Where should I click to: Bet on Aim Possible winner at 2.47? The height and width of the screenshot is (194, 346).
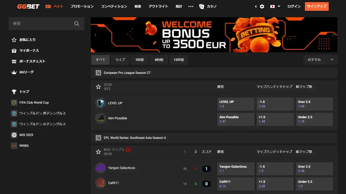tap(236, 119)
